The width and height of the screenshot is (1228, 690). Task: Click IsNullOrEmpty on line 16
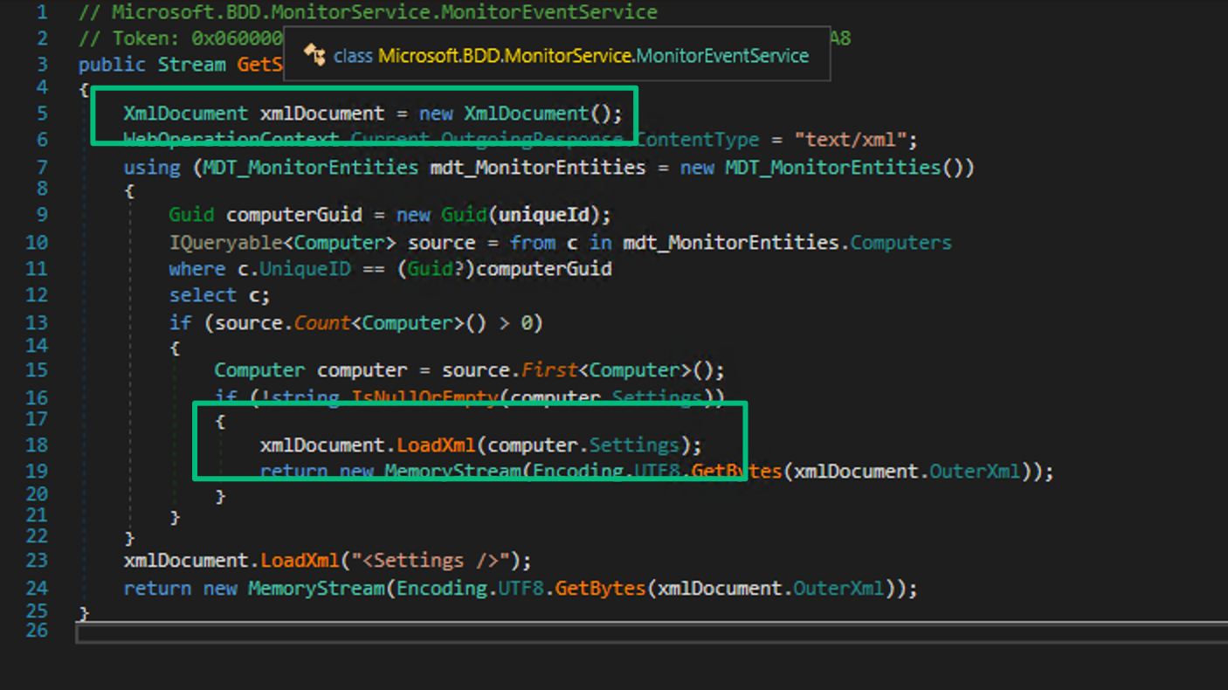[x=424, y=397]
